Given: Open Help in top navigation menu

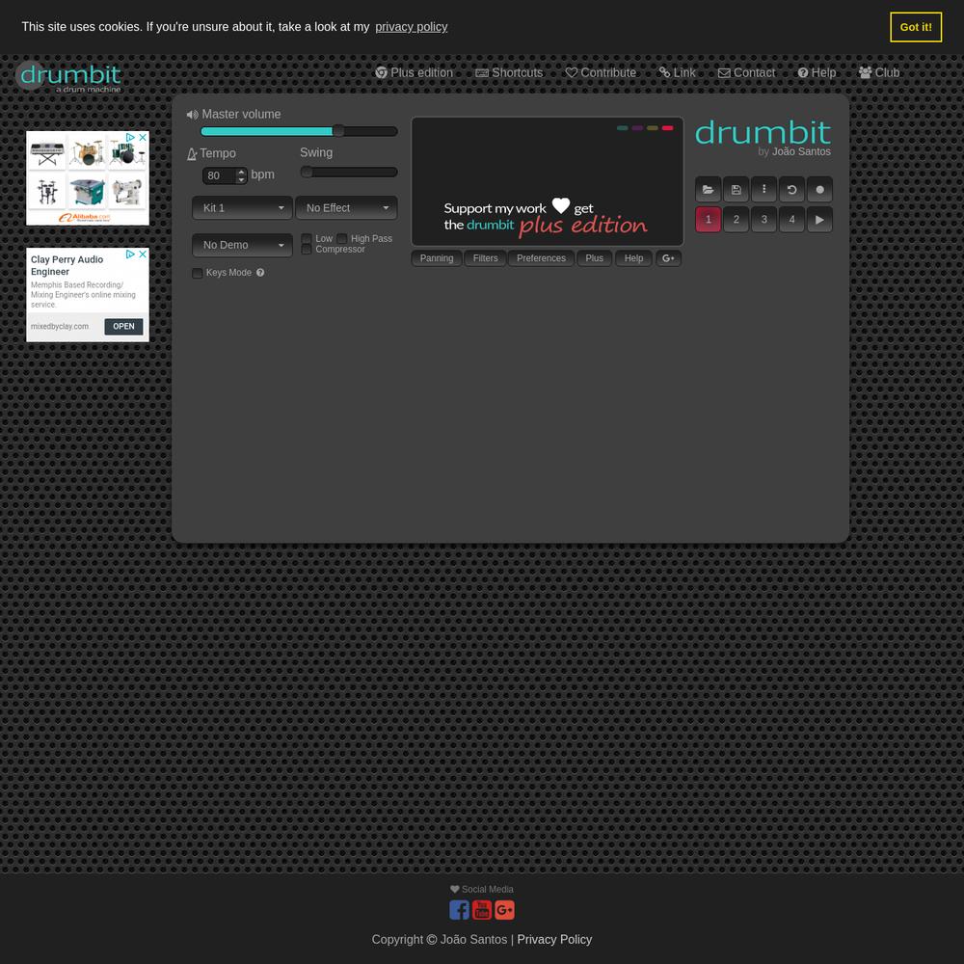Looking at the screenshot, I should pos(817,72).
